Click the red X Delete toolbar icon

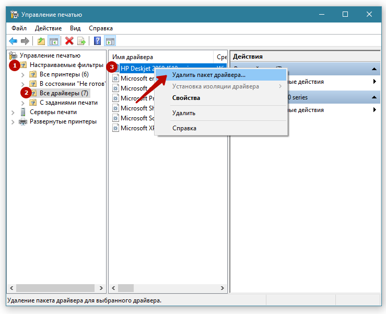(x=69, y=41)
